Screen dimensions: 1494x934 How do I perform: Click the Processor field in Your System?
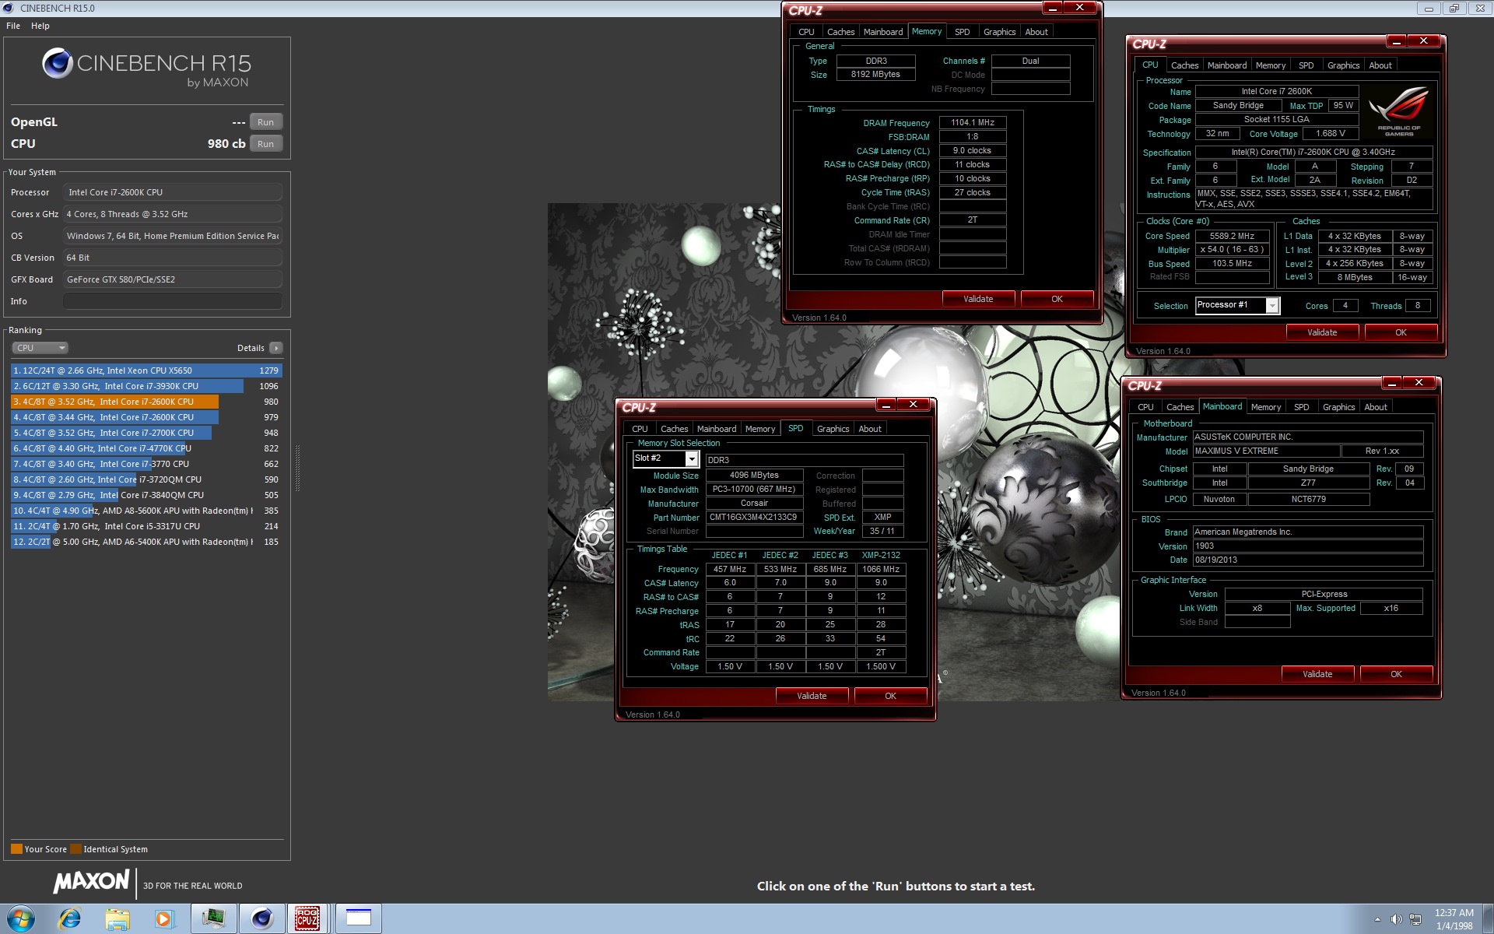point(172,192)
